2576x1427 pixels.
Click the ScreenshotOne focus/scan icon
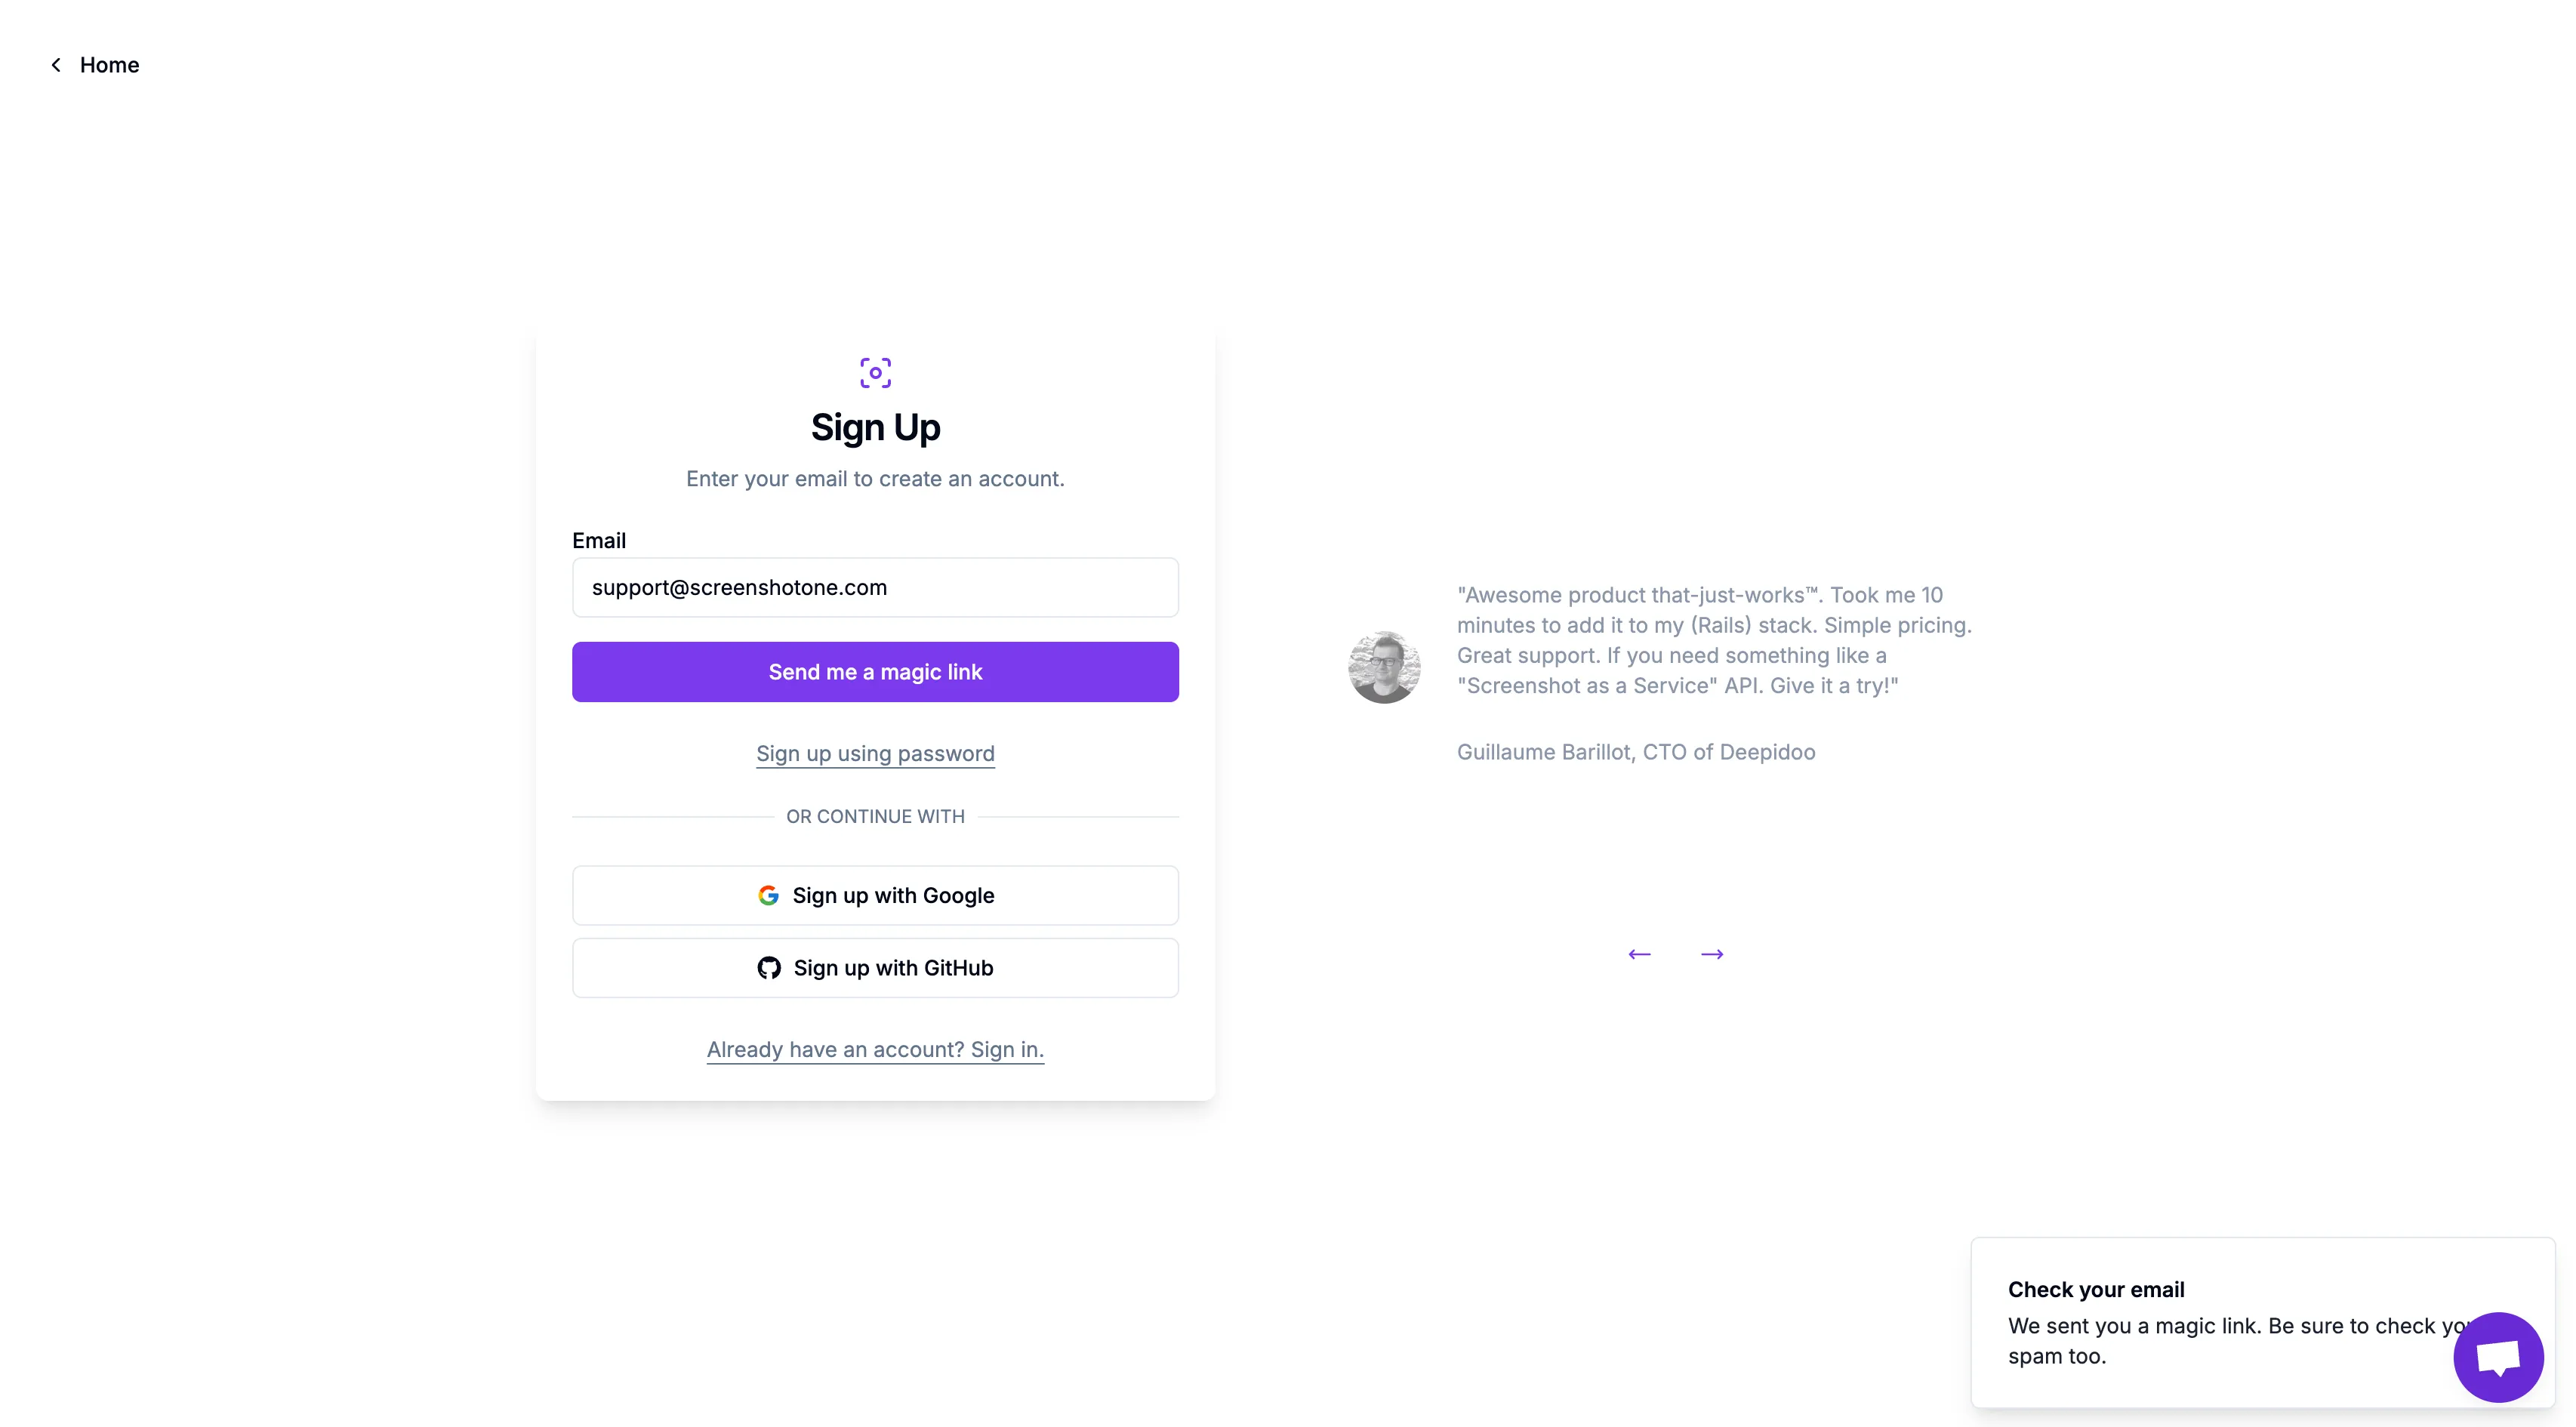tap(875, 372)
